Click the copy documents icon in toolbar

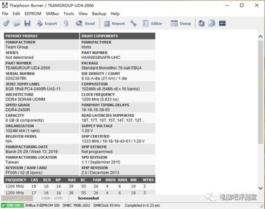tap(212, 23)
